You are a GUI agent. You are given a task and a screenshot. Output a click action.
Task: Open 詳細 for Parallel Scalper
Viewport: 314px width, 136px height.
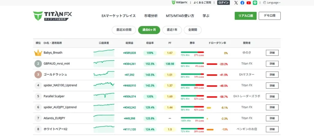pos(272,96)
